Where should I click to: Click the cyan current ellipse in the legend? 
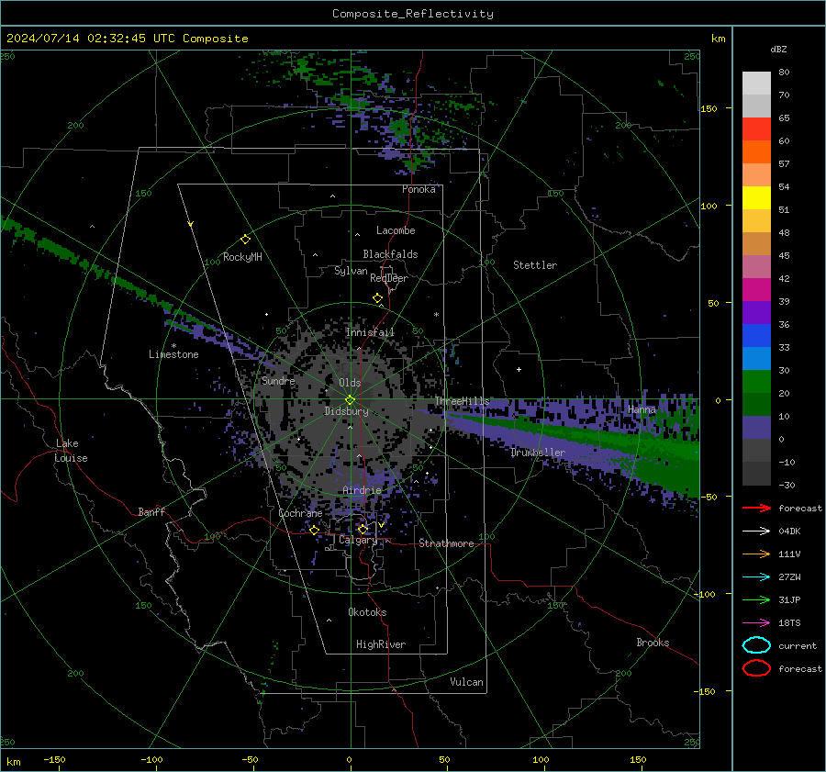(x=756, y=645)
